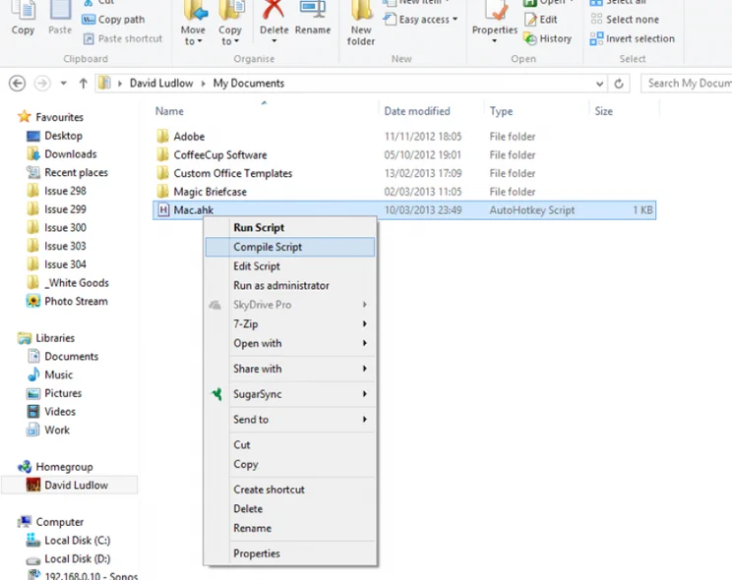
Task: Open the Easy access dropdown
Action: (420, 20)
